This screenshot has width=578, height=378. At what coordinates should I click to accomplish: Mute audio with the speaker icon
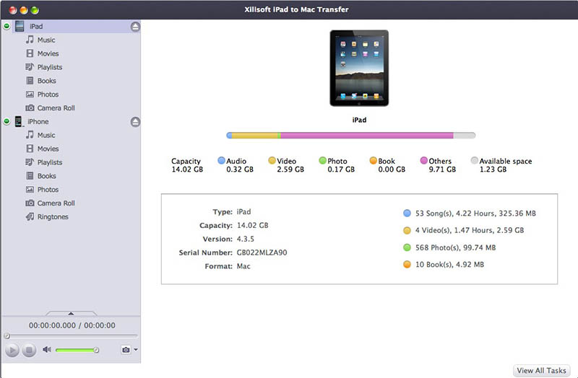point(47,350)
